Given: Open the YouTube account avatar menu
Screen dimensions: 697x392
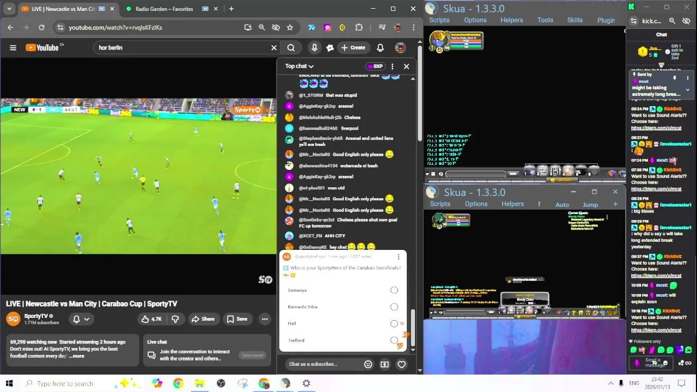Looking at the screenshot, I should pyautogui.click(x=400, y=48).
